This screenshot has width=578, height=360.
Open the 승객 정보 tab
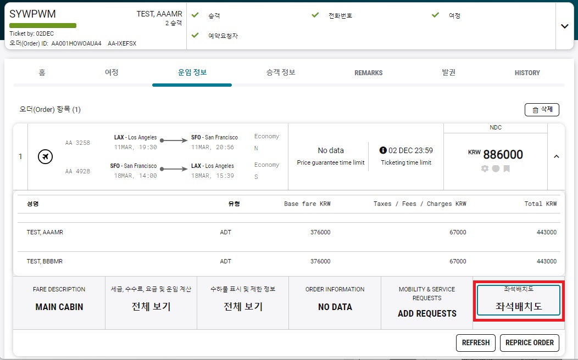[x=281, y=72]
